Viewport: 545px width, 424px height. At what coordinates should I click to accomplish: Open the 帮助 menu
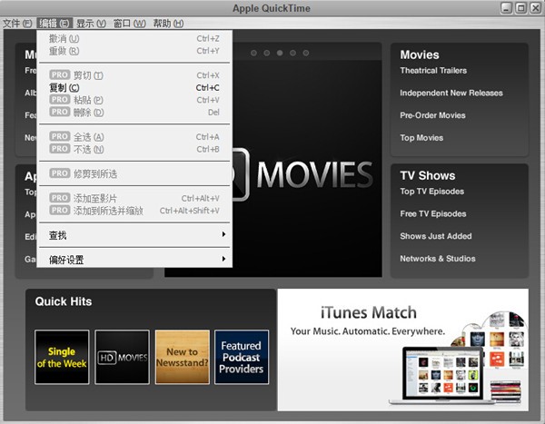coord(168,24)
